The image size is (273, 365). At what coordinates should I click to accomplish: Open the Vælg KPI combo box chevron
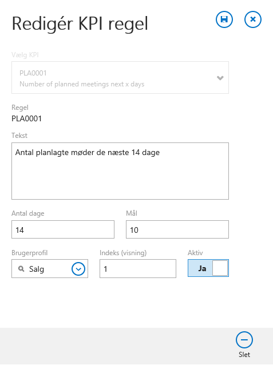220,78
